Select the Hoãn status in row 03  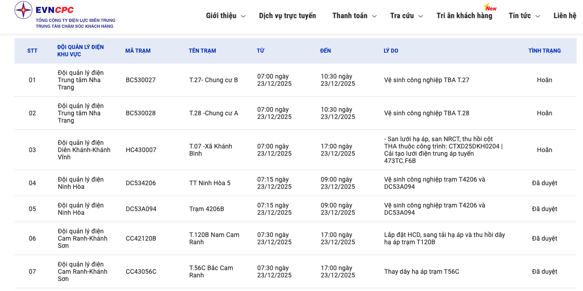544,150
